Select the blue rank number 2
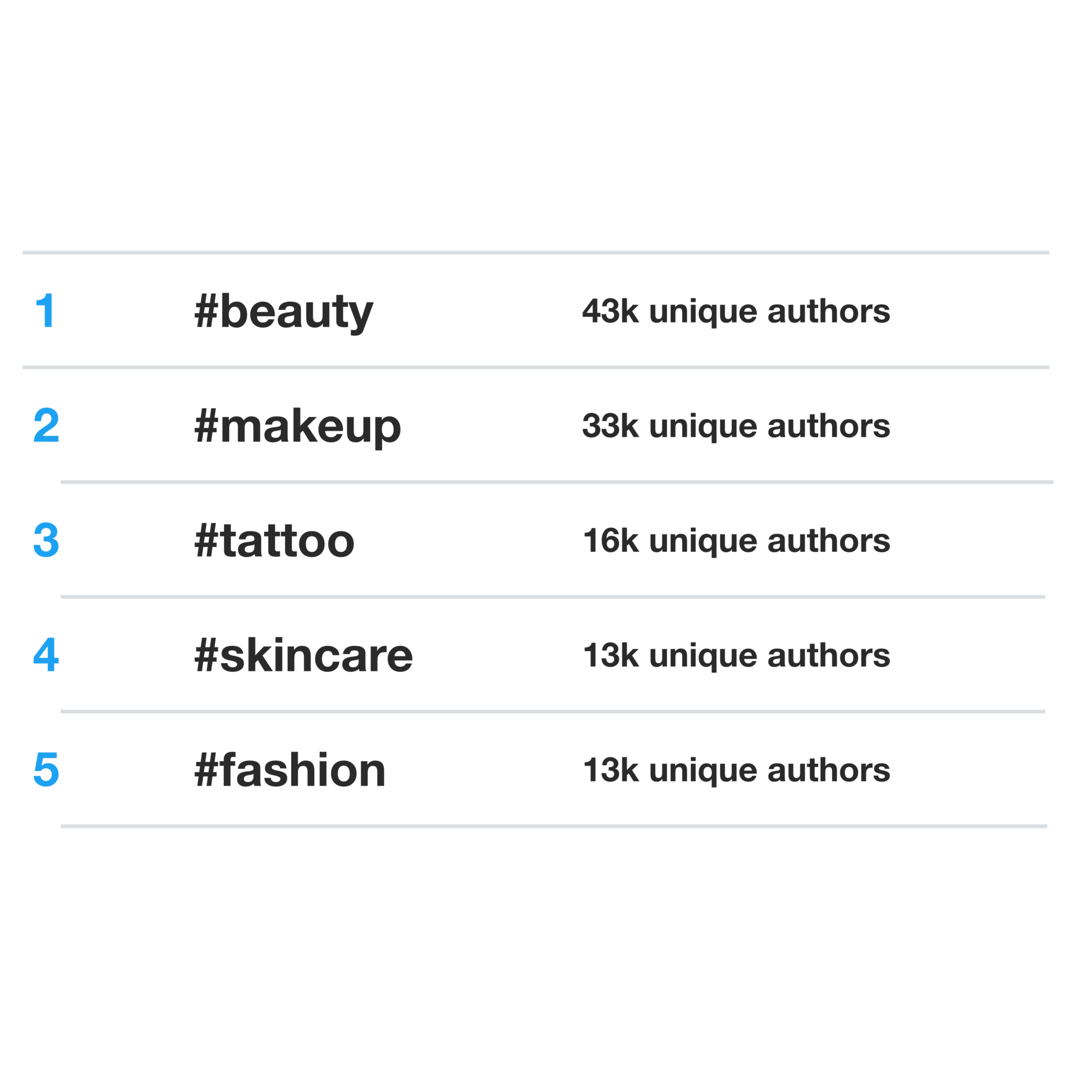This screenshot has width=1079, height=1079. [x=46, y=425]
